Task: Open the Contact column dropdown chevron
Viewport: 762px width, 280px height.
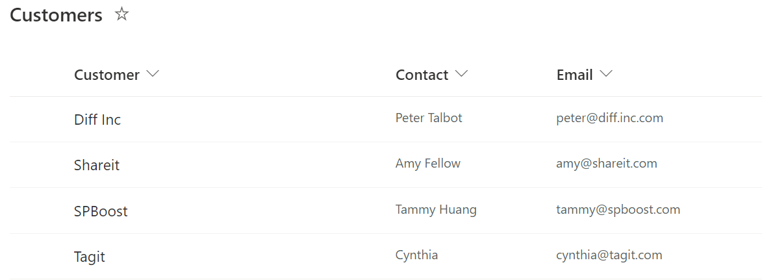Action: pos(461,74)
